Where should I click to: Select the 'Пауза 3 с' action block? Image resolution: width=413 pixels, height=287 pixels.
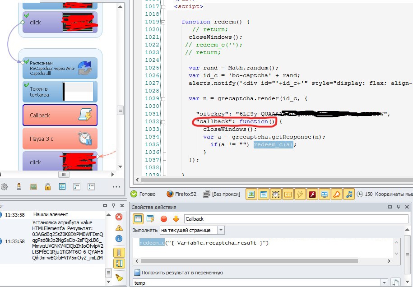[60, 139]
